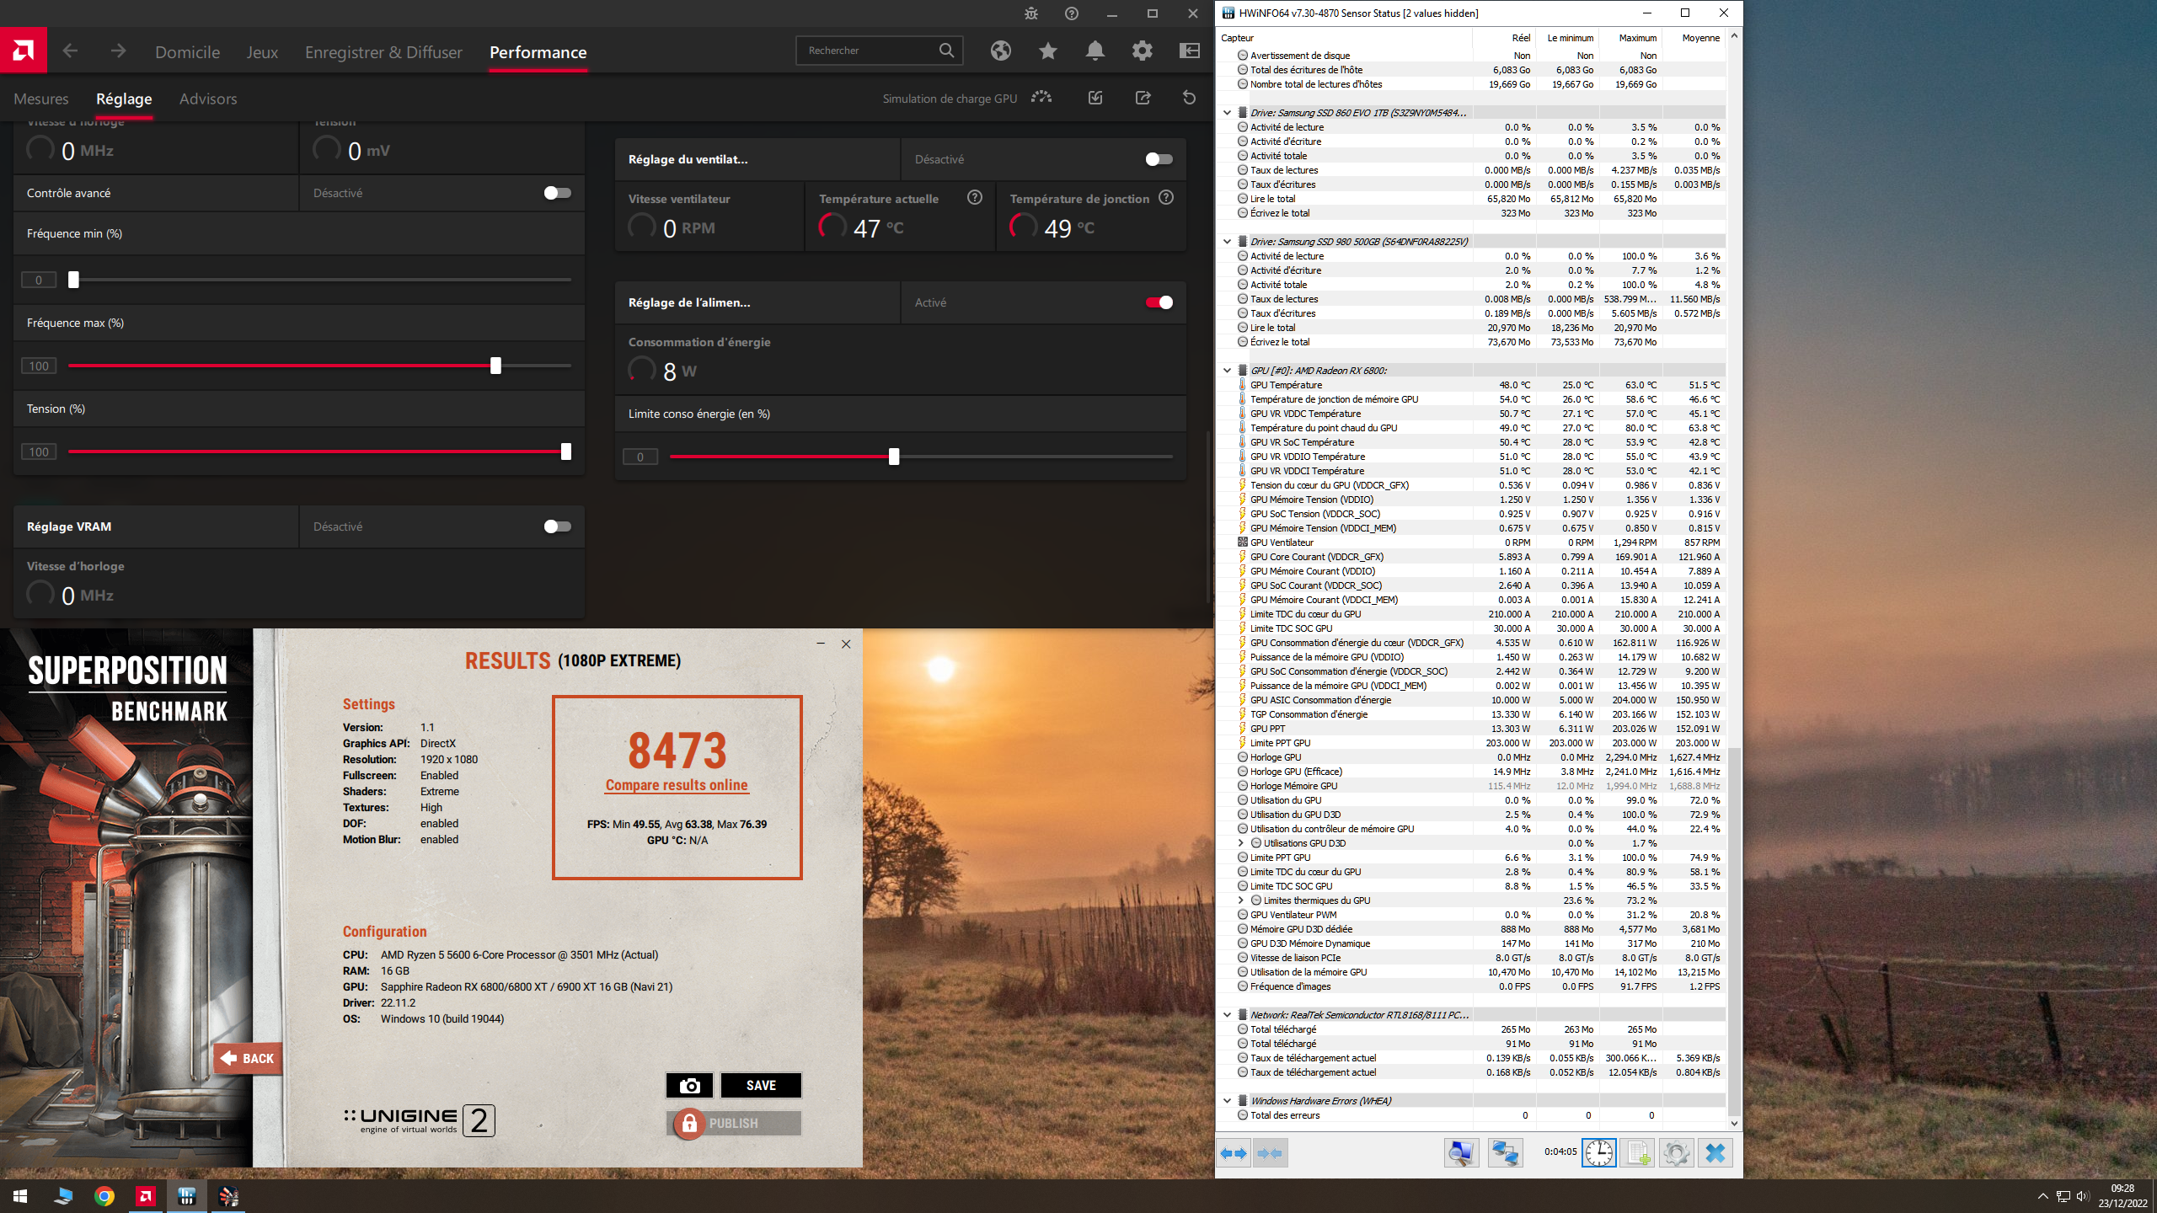Viewport: 2157px width, 1213px height.
Task: Collapse the GPU [#0] AMD Radeon RX 6800 section
Action: [1228, 371]
